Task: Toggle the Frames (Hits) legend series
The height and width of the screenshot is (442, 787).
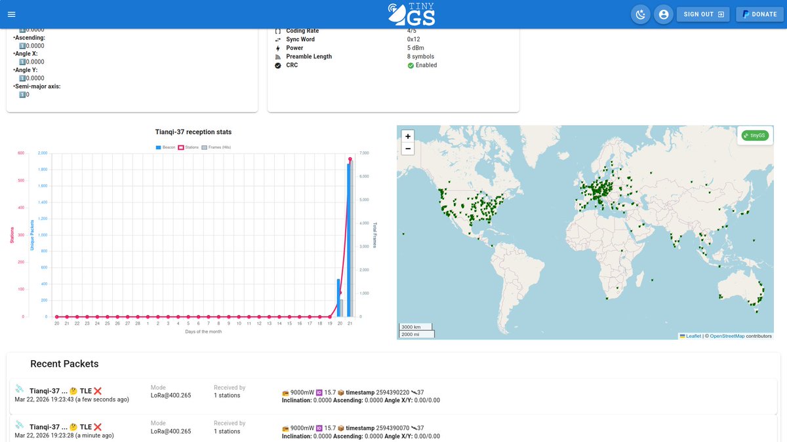Action: (x=216, y=147)
